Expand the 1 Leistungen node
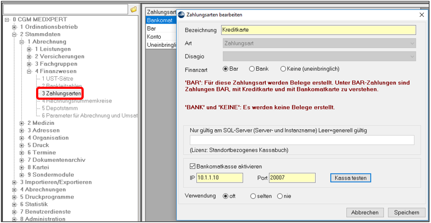 29,49
